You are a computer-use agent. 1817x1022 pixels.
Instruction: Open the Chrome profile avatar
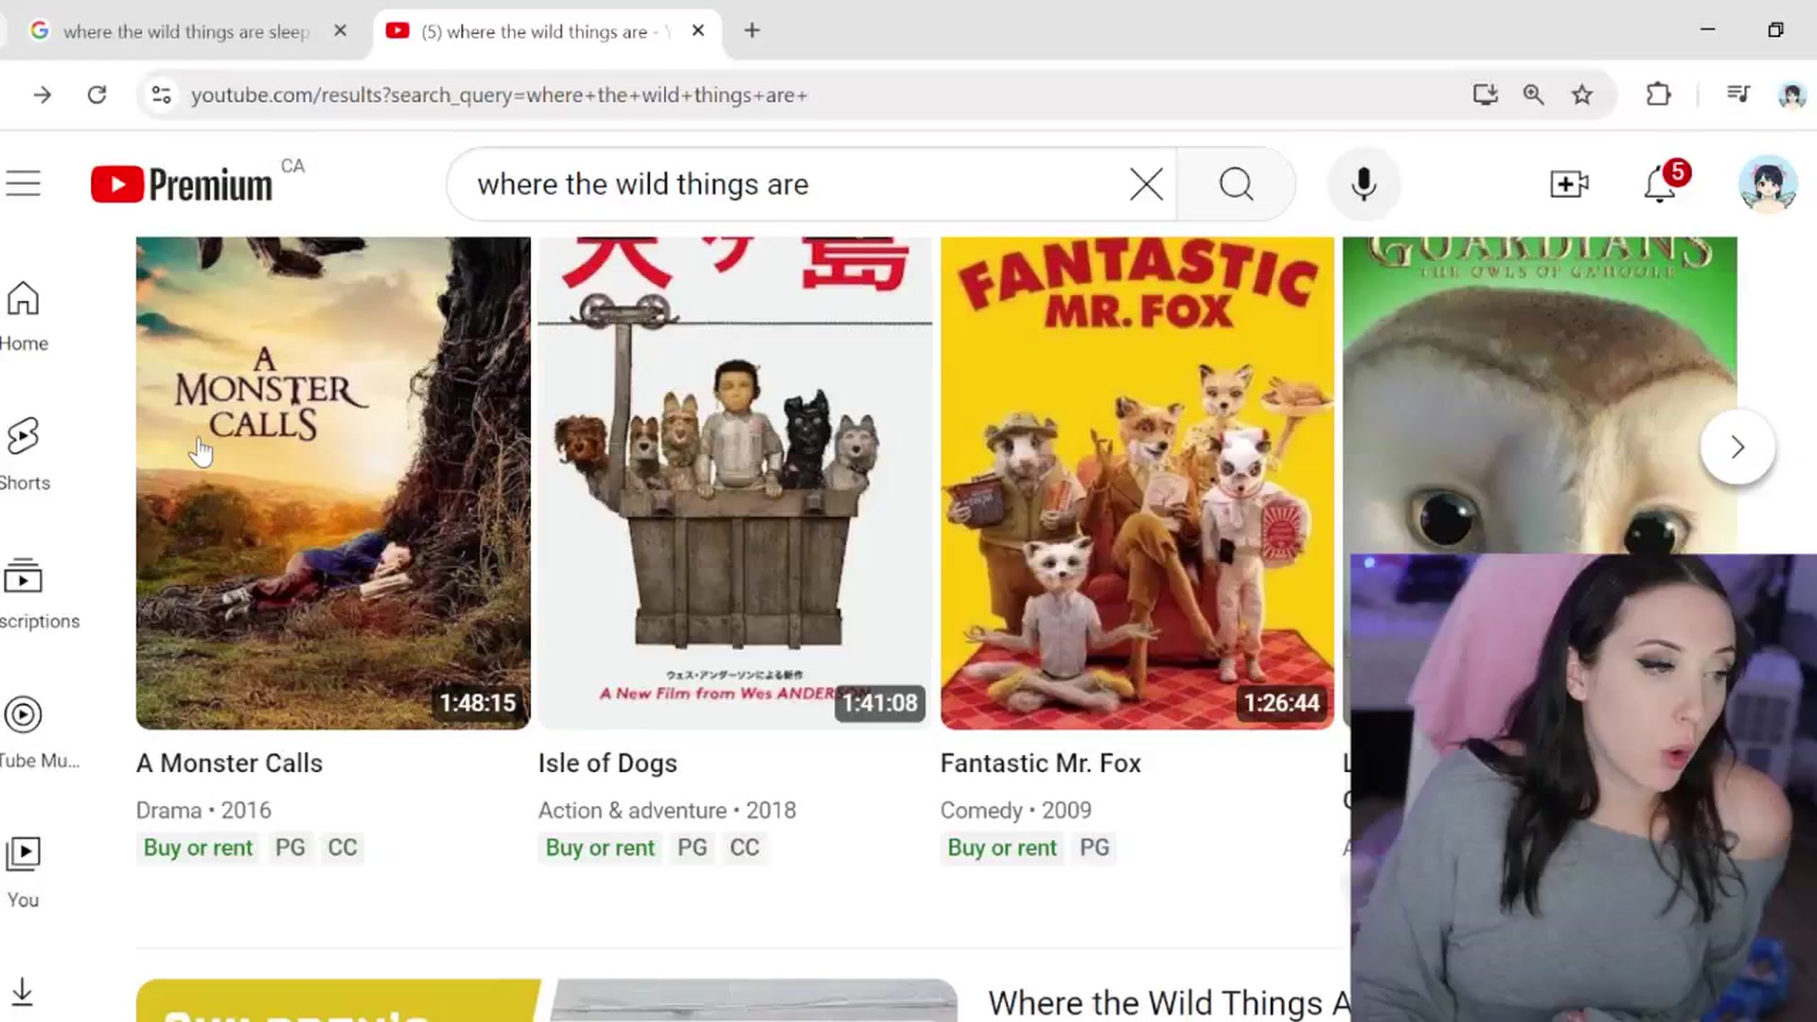tap(1791, 95)
